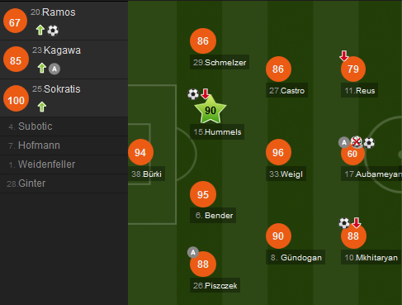Image resolution: width=402 pixels, height=305 pixels.
Task: Click the goal ball icon above Mkhitaryan
Action: (x=344, y=223)
